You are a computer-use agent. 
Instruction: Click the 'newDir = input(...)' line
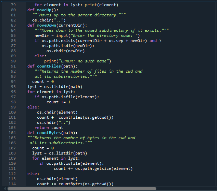coord(87,35)
